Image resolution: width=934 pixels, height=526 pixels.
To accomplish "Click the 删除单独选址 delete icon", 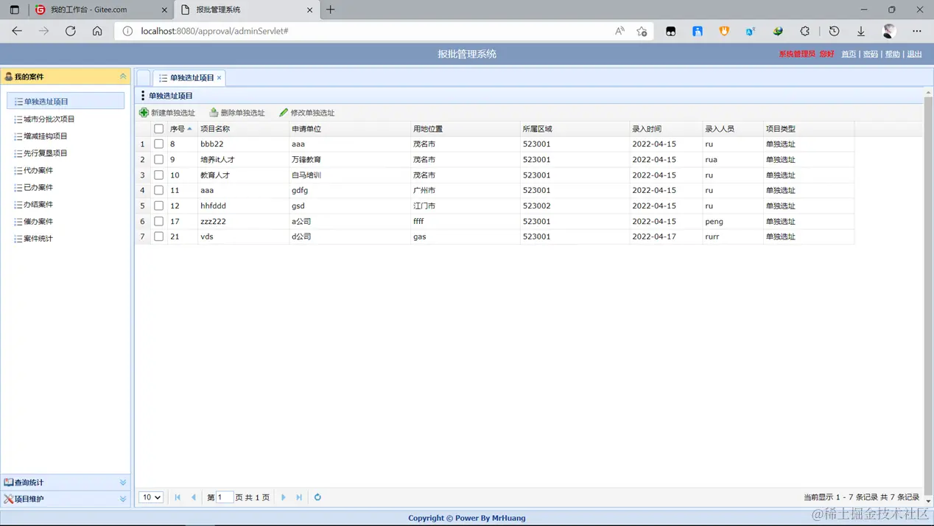I will 214,113.
